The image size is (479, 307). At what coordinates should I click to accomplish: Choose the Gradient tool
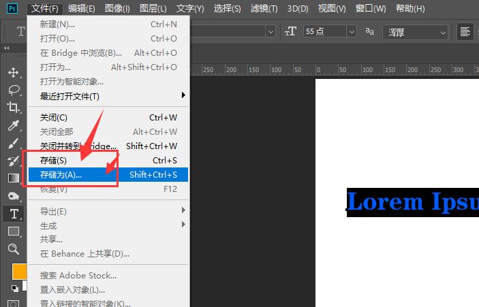[x=13, y=178]
